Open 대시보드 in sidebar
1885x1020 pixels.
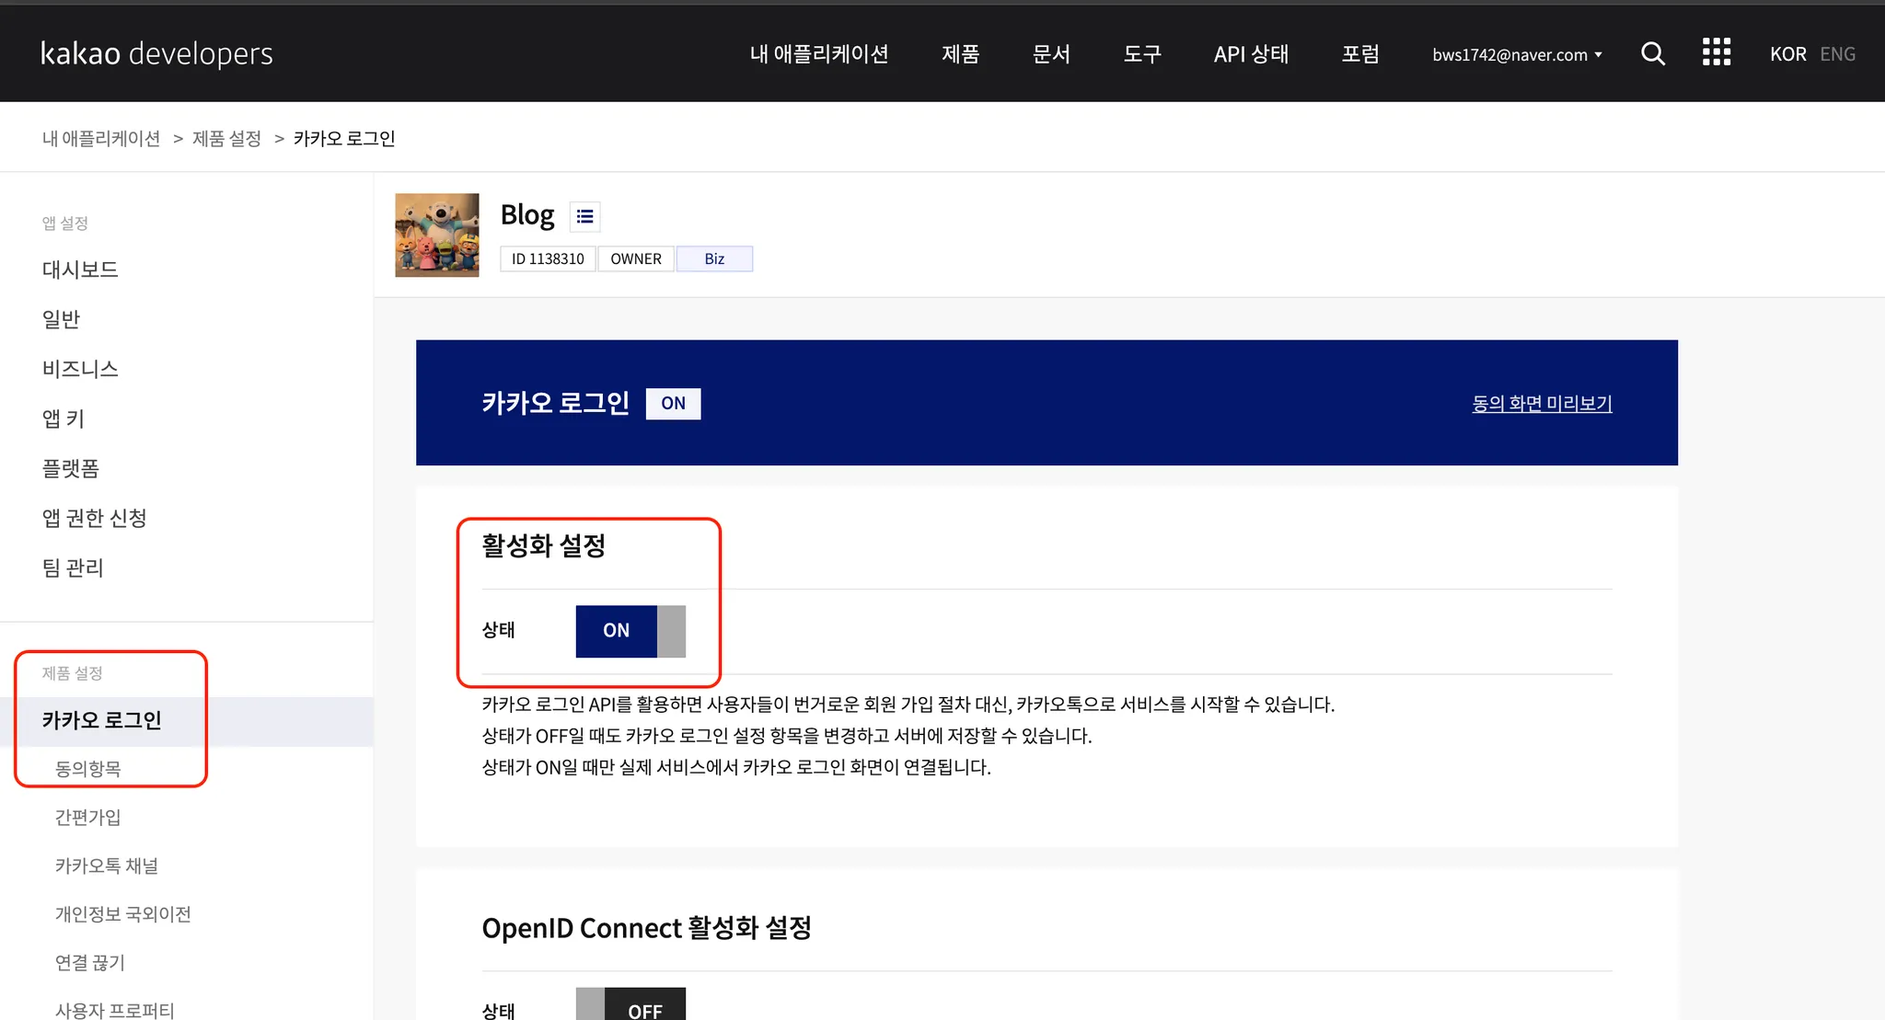point(80,269)
